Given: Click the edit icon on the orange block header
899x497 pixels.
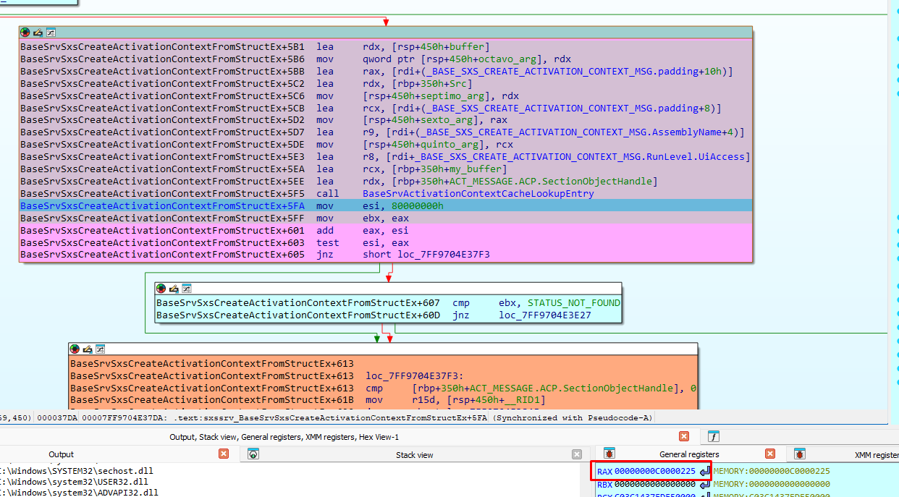Looking at the screenshot, I should (88, 349).
